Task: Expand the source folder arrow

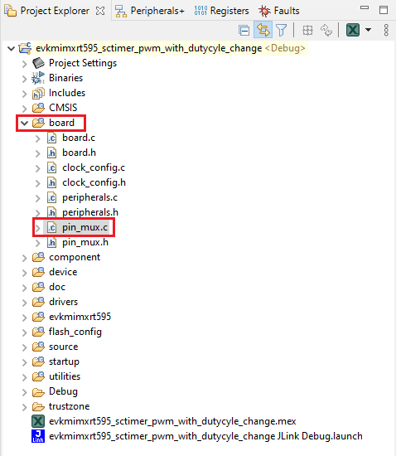Action: coord(24,347)
